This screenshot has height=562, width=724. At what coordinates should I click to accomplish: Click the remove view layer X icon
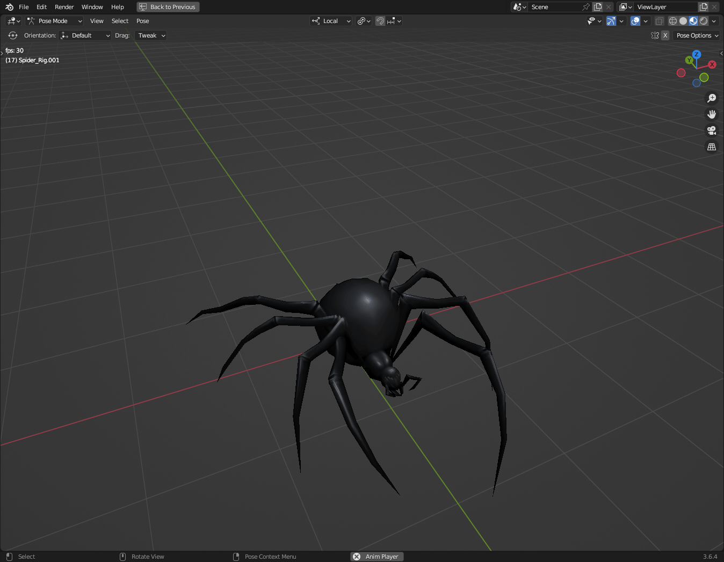tap(714, 7)
